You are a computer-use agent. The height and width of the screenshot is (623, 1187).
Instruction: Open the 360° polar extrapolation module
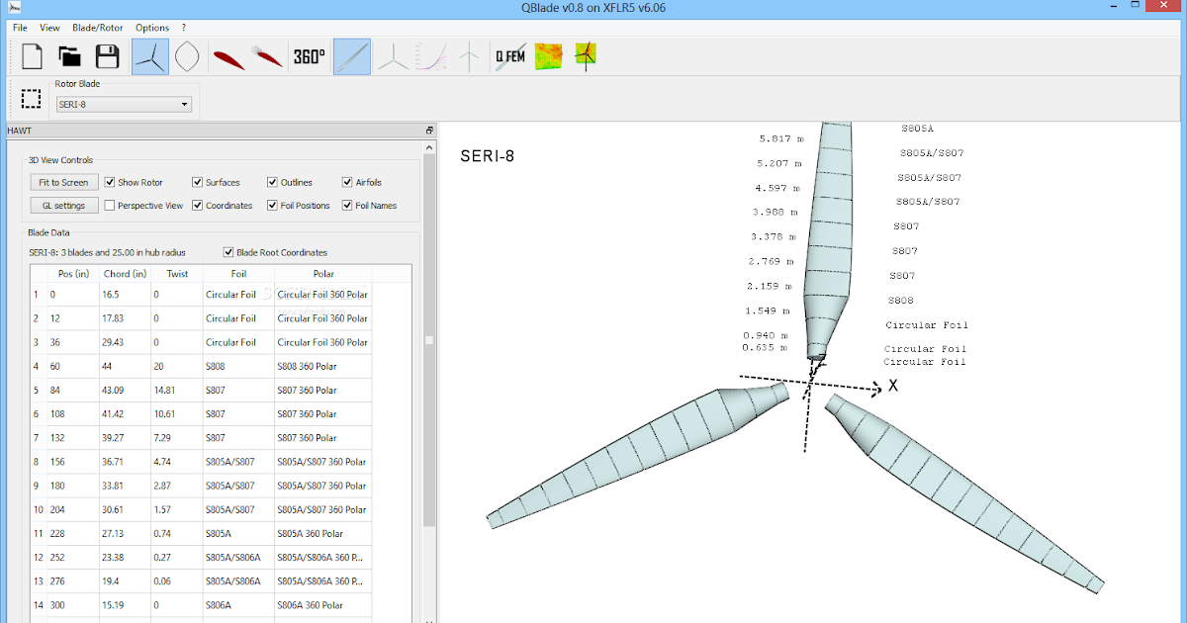coord(309,57)
